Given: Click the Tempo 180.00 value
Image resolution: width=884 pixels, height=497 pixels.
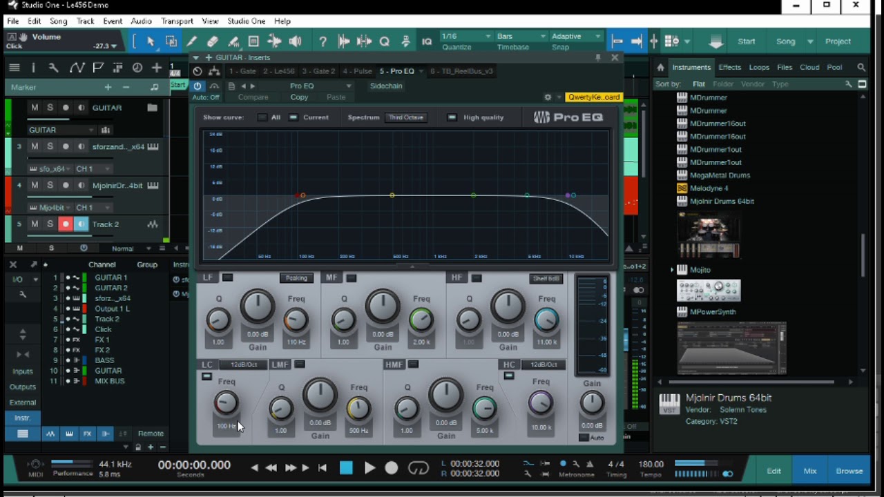Looking at the screenshot, I should [651, 464].
